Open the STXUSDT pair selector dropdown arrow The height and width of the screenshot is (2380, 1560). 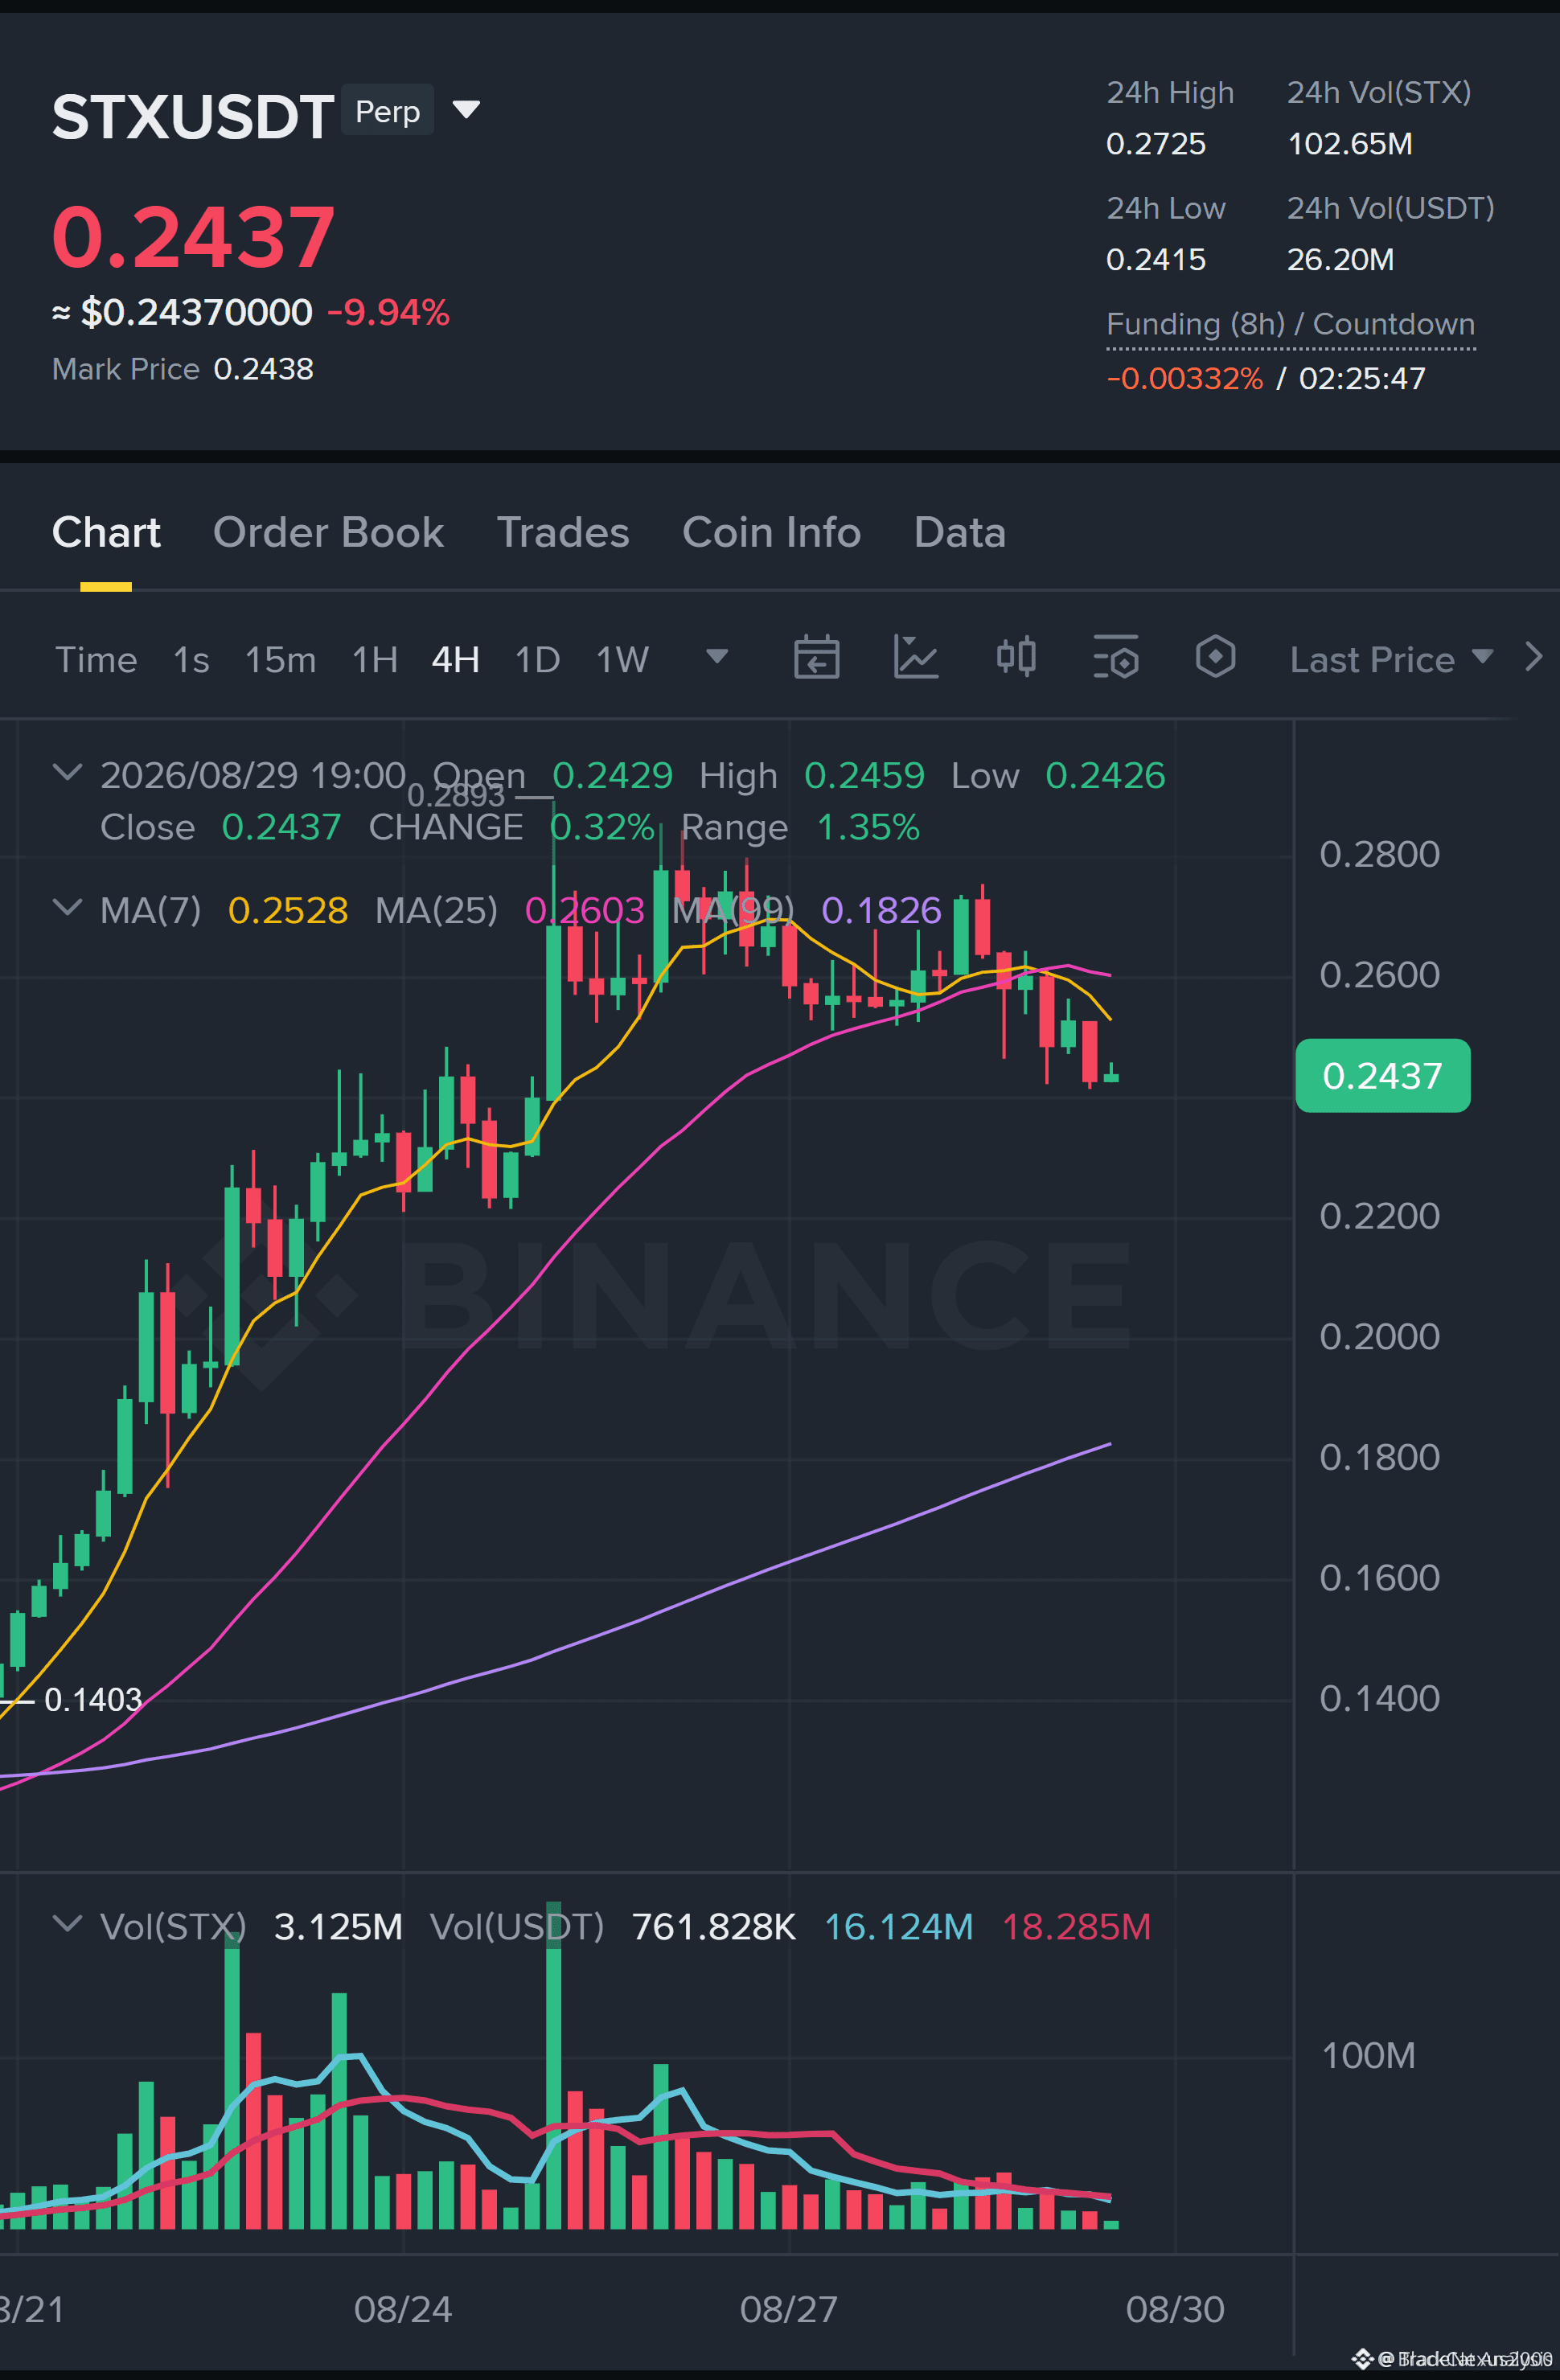point(466,109)
